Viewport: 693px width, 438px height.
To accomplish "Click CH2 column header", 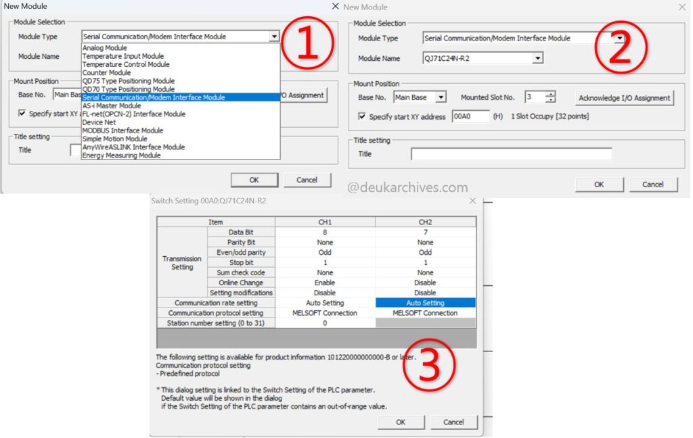I will pos(426,222).
